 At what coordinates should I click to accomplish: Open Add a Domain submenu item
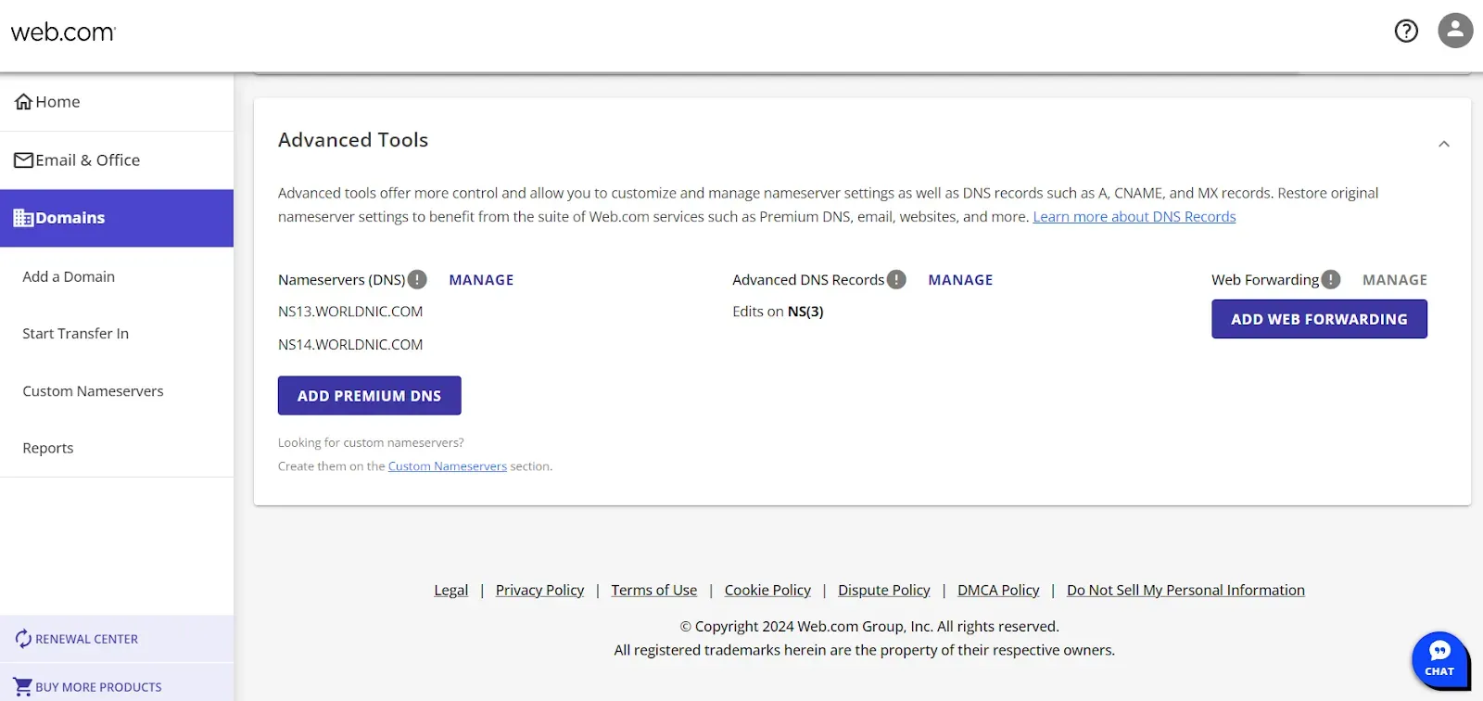click(x=69, y=276)
